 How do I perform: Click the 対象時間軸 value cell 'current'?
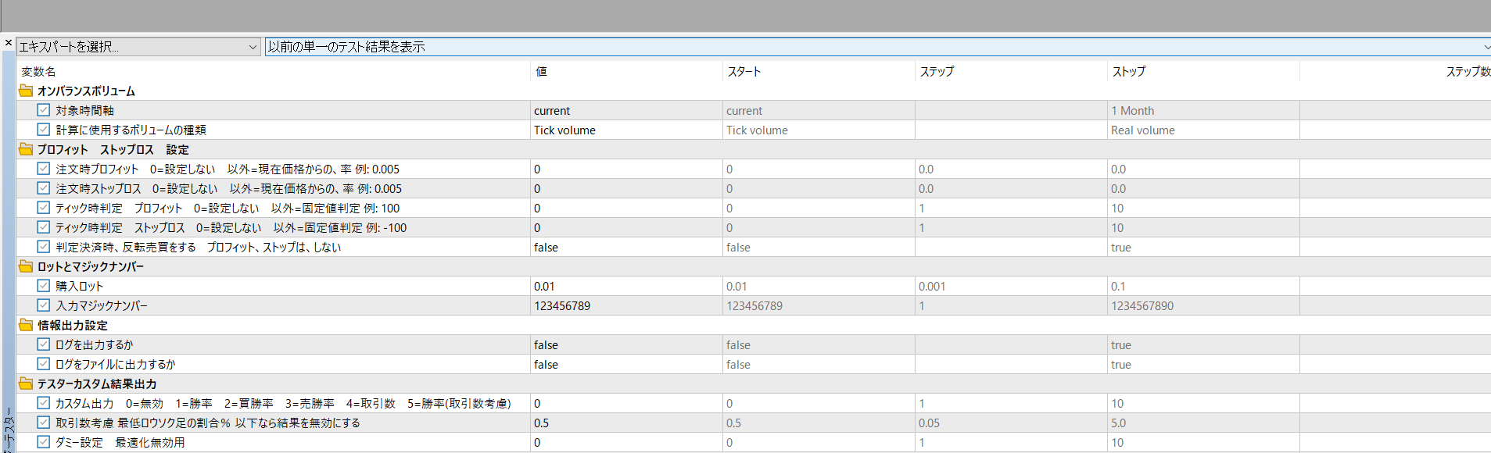point(627,110)
